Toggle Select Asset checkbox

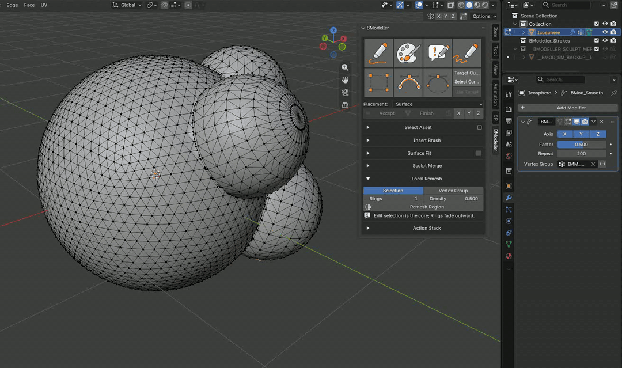(480, 127)
